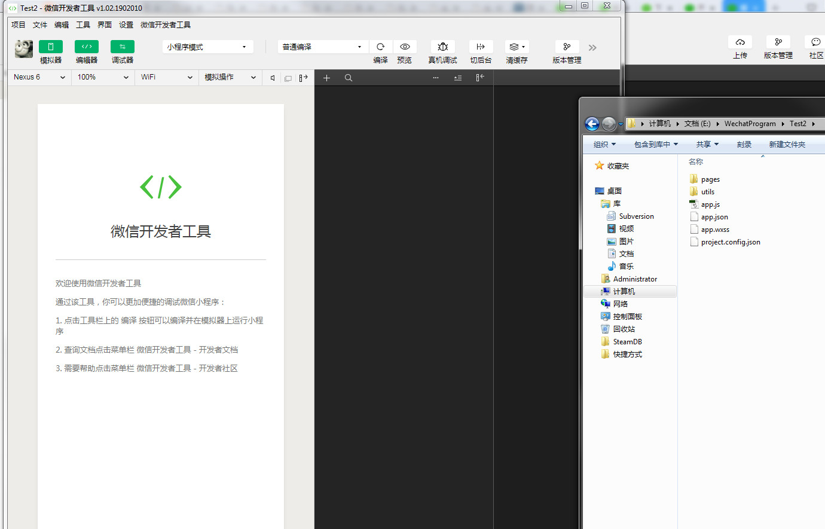
Task: Select 控制面板 in Explorer sidebar
Action: 622,317
